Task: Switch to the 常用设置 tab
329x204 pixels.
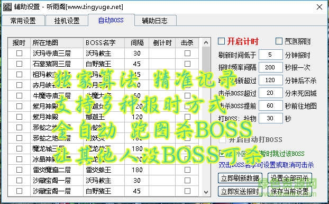Action: coord(23,21)
